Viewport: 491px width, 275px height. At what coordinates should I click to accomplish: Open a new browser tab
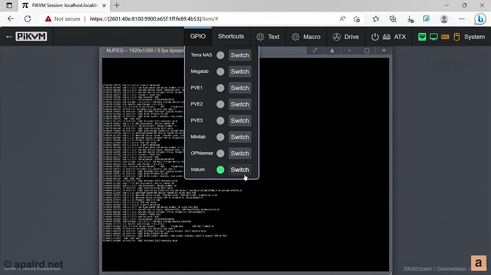click(x=117, y=5)
